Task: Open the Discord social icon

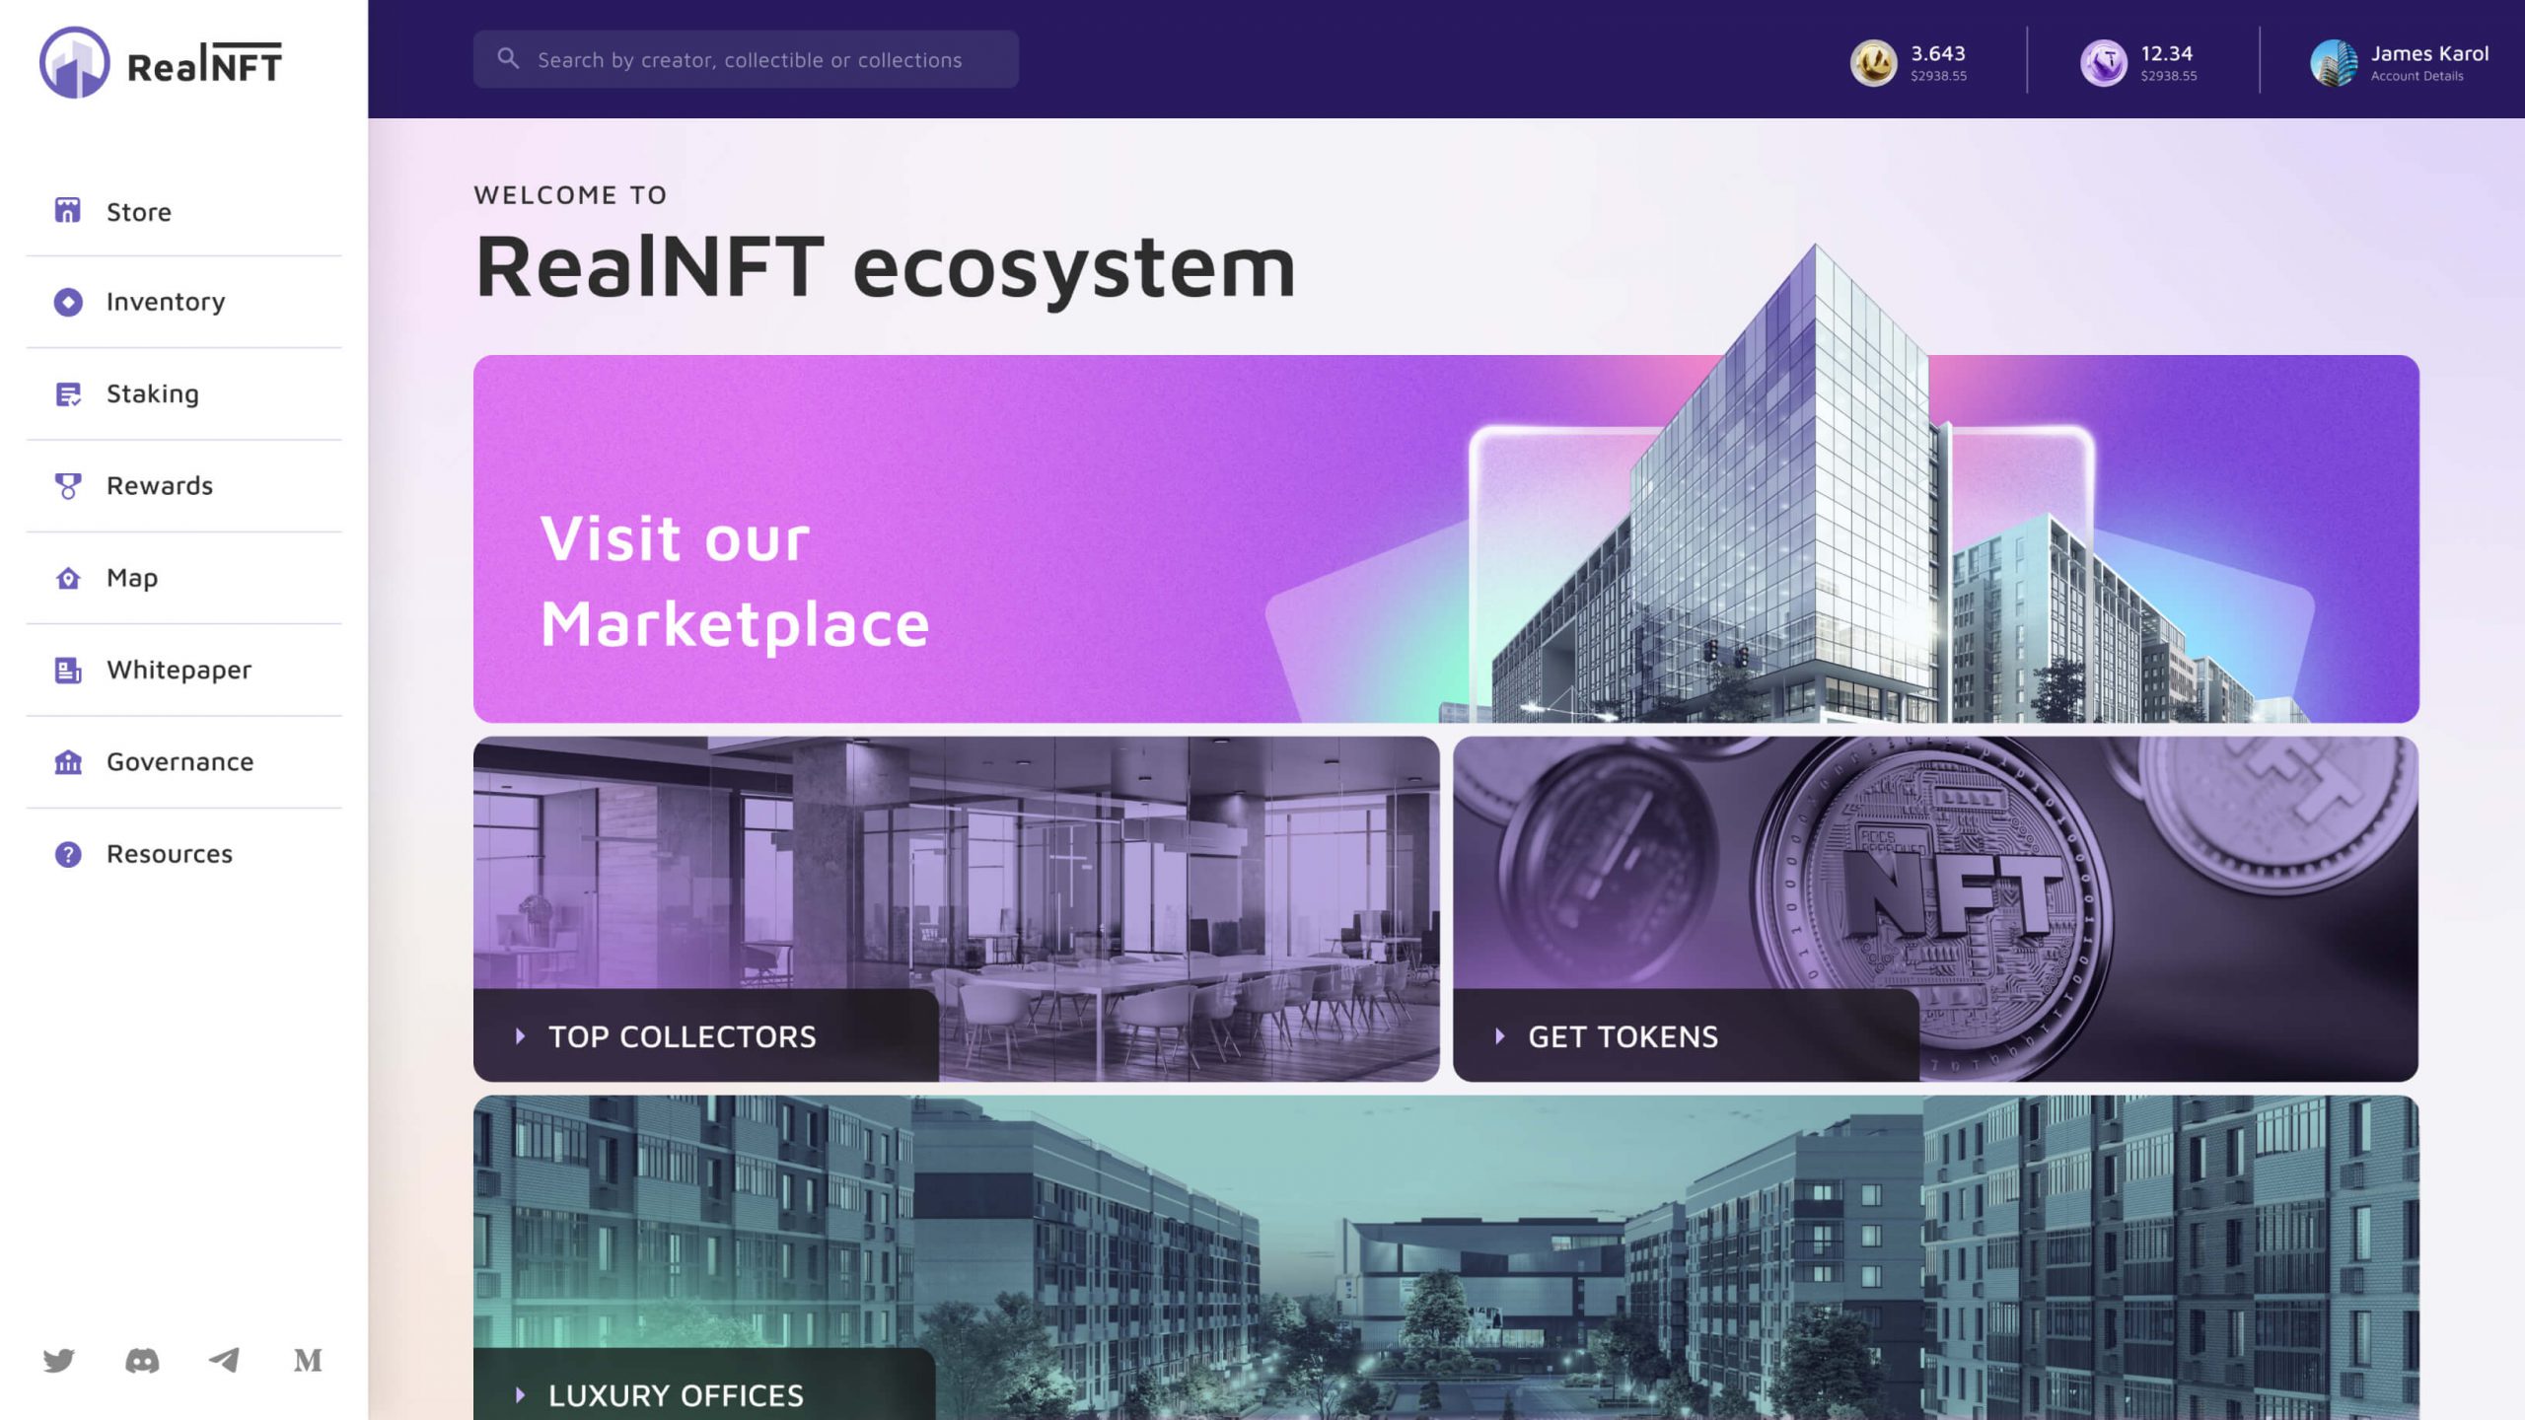Action: pyautogui.click(x=142, y=1361)
